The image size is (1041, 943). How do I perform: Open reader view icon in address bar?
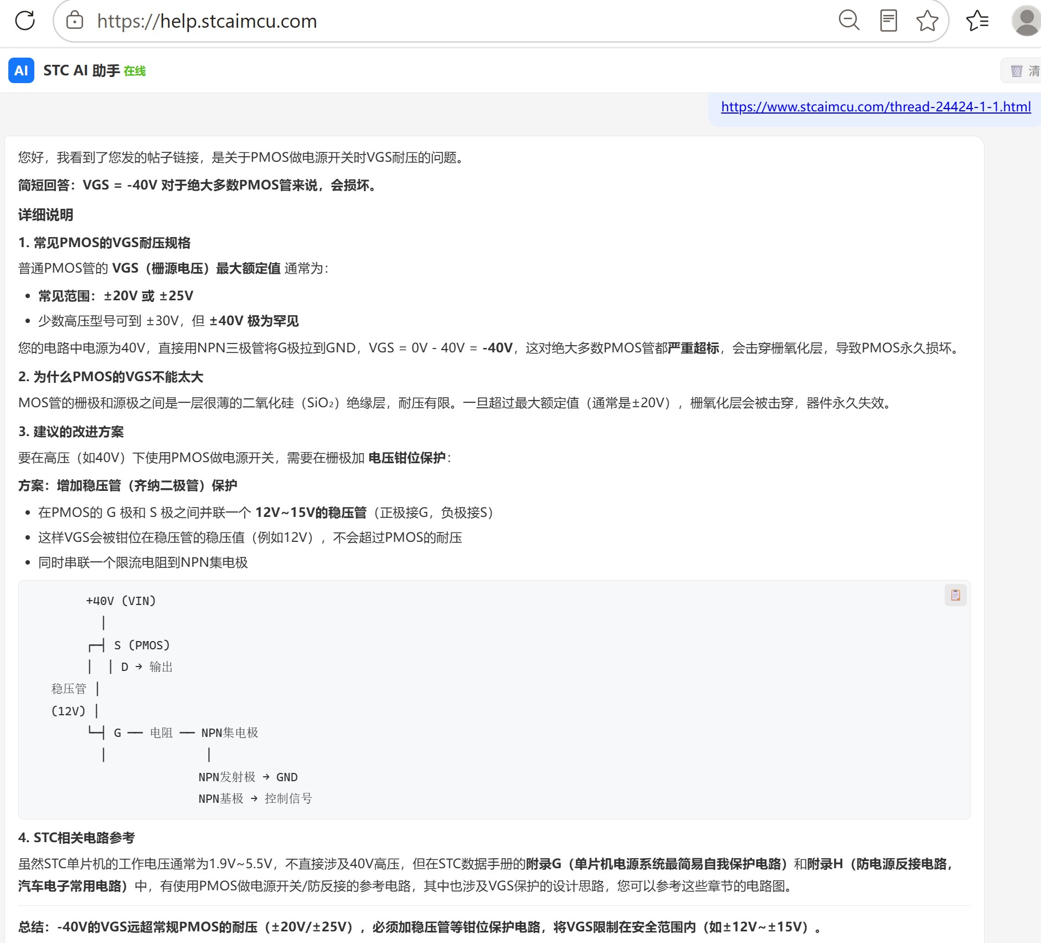888,21
